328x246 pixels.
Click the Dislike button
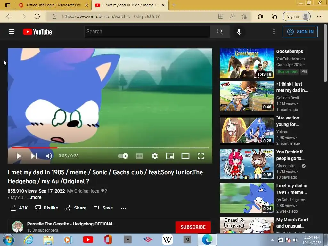[x=46, y=208]
